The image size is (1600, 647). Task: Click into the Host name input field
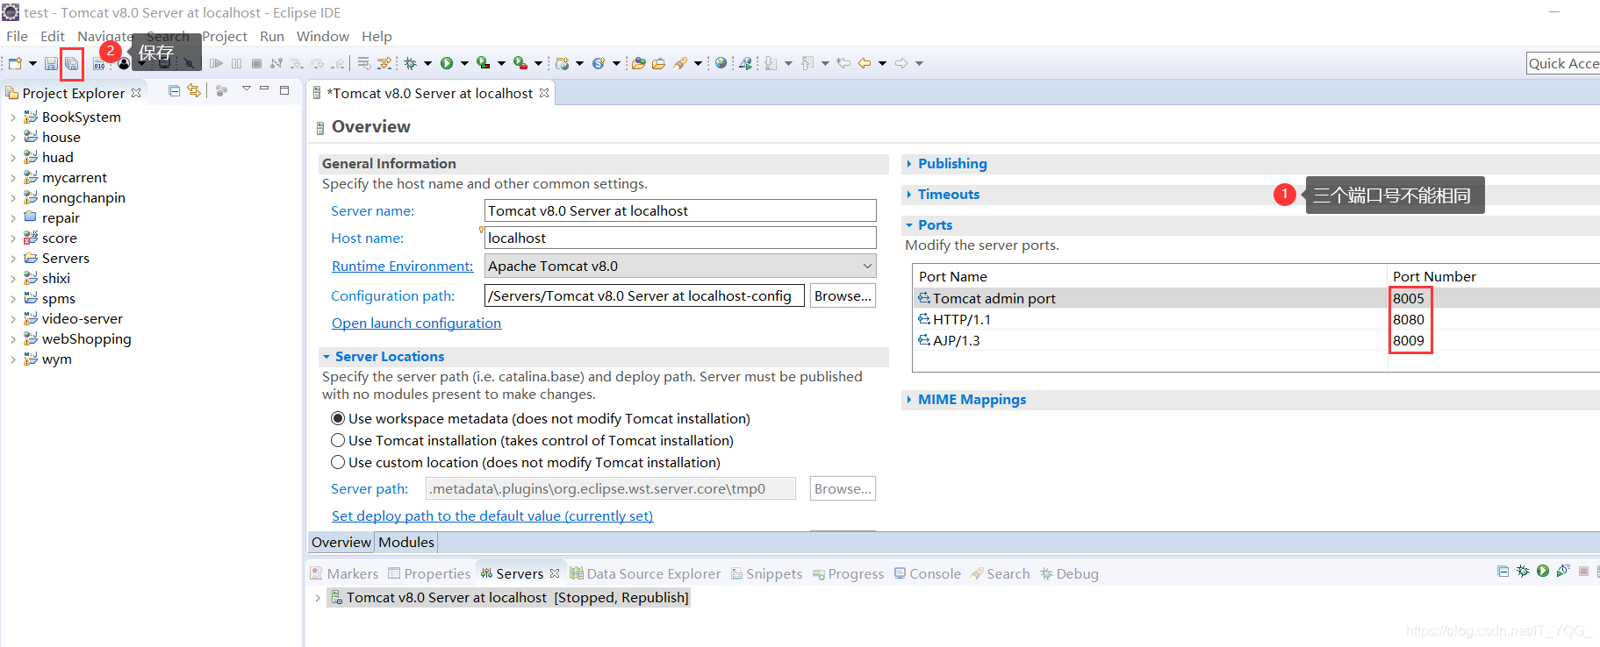[680, 238]
